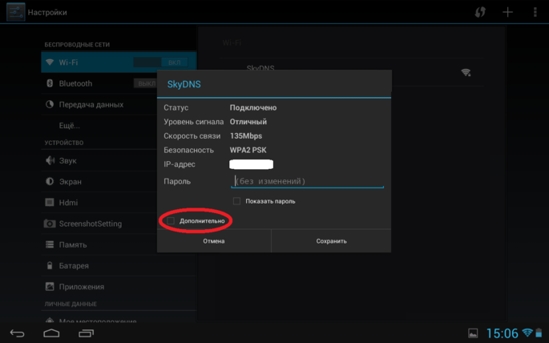Tap the Bluetooth icon in the sidebar
Screen dimensions: 549x343
pyautogui.click(x=50, y=83)
